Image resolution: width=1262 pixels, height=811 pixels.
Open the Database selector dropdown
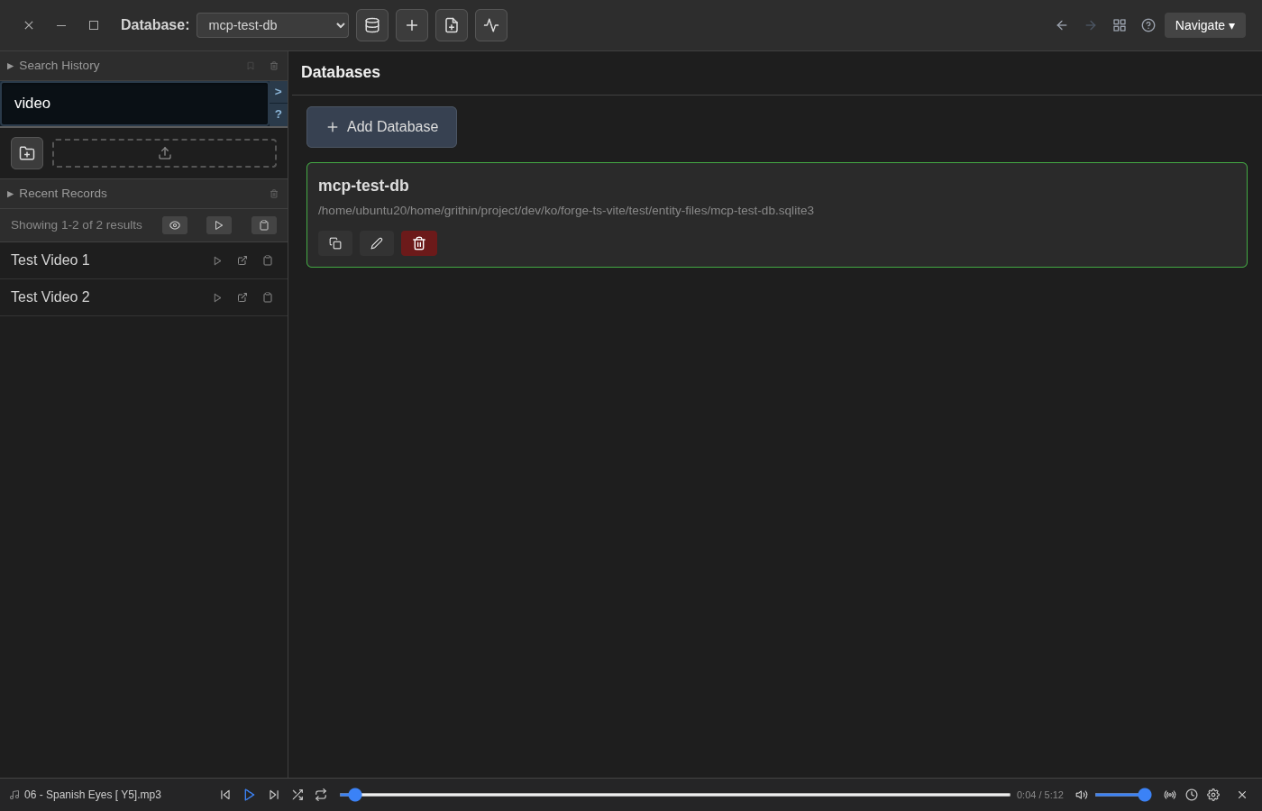[x=272, y=25]
